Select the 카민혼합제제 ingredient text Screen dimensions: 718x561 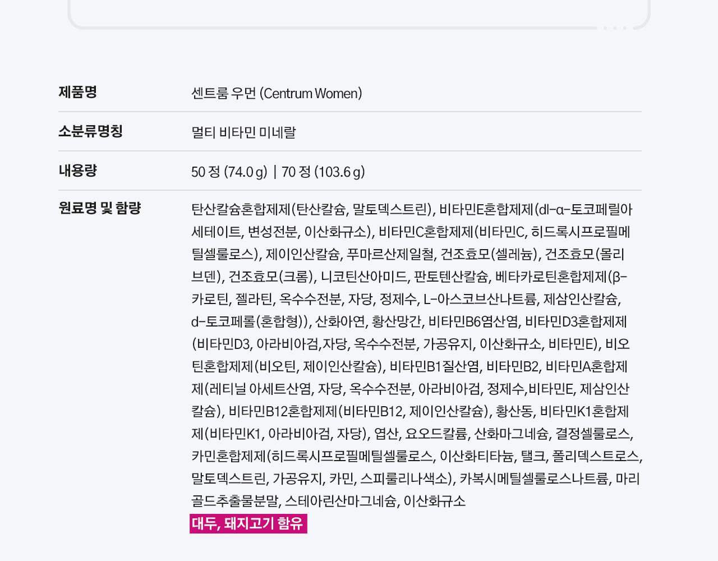pos(228,456)
